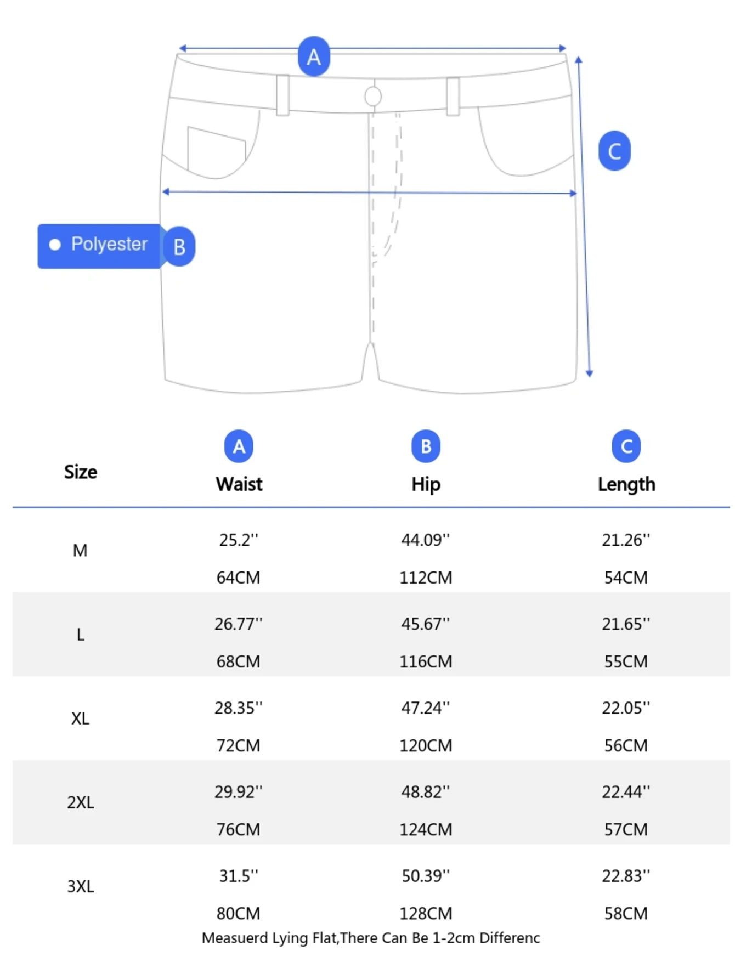The height and width of the screenshot is (979, 735).
Task: Click the Length column header text
Action: (626, 484)
